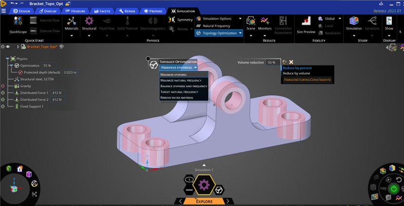Open the hamburger application menu
Viewport: 404px width, 206px height.
(x=3, y=11)
